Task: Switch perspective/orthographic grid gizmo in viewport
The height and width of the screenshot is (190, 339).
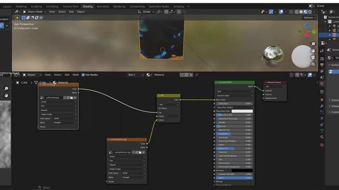Action: 313,64
